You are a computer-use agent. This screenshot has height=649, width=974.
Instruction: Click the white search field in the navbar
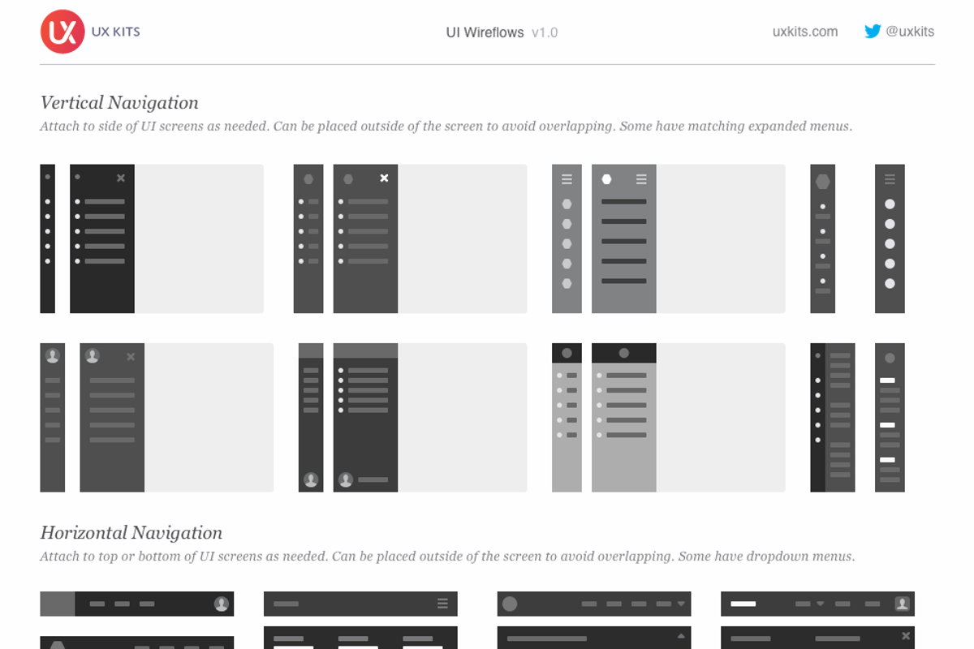(x=743, y=603)
